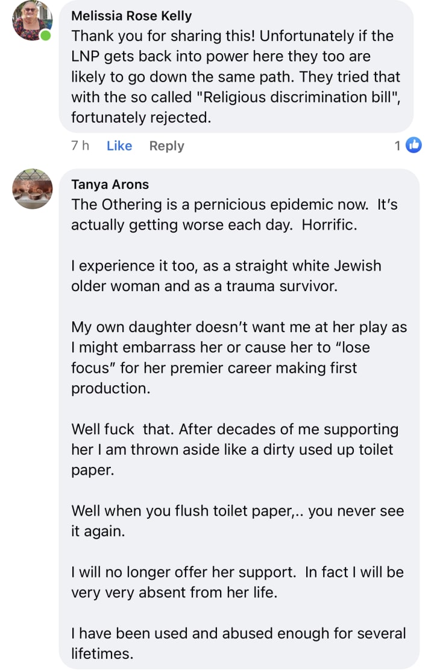The image size is (434, 671).
Task: Open the Tanya Arons name link
Action: point(110,184)
